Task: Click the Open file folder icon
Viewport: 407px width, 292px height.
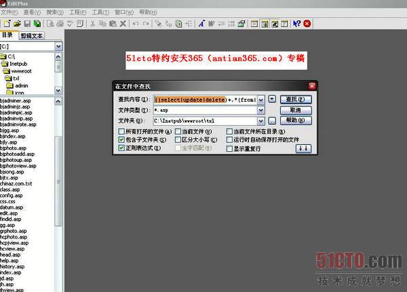Action: [17, 24]
